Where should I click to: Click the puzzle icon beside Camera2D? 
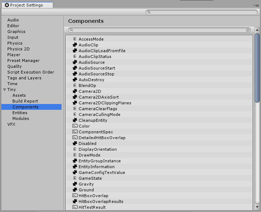tap(75, 91)
